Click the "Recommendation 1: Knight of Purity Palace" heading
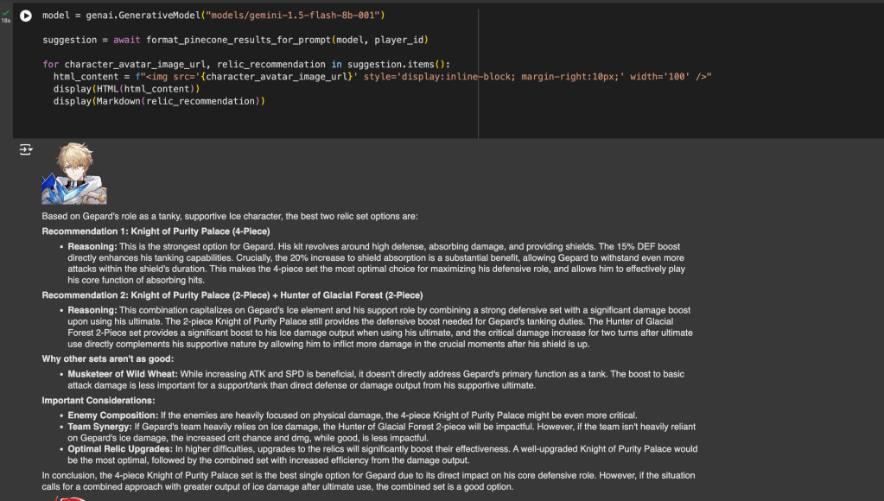 point(156,231)
